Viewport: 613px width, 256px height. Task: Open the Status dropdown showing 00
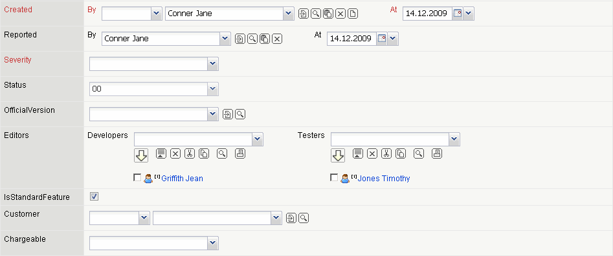point(212,89)
